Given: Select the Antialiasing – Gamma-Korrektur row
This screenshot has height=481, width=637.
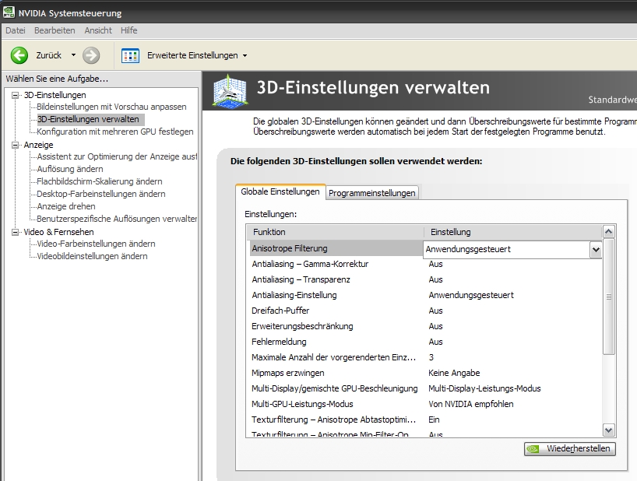Looking at the screenshot, I should tap(425, 265).
